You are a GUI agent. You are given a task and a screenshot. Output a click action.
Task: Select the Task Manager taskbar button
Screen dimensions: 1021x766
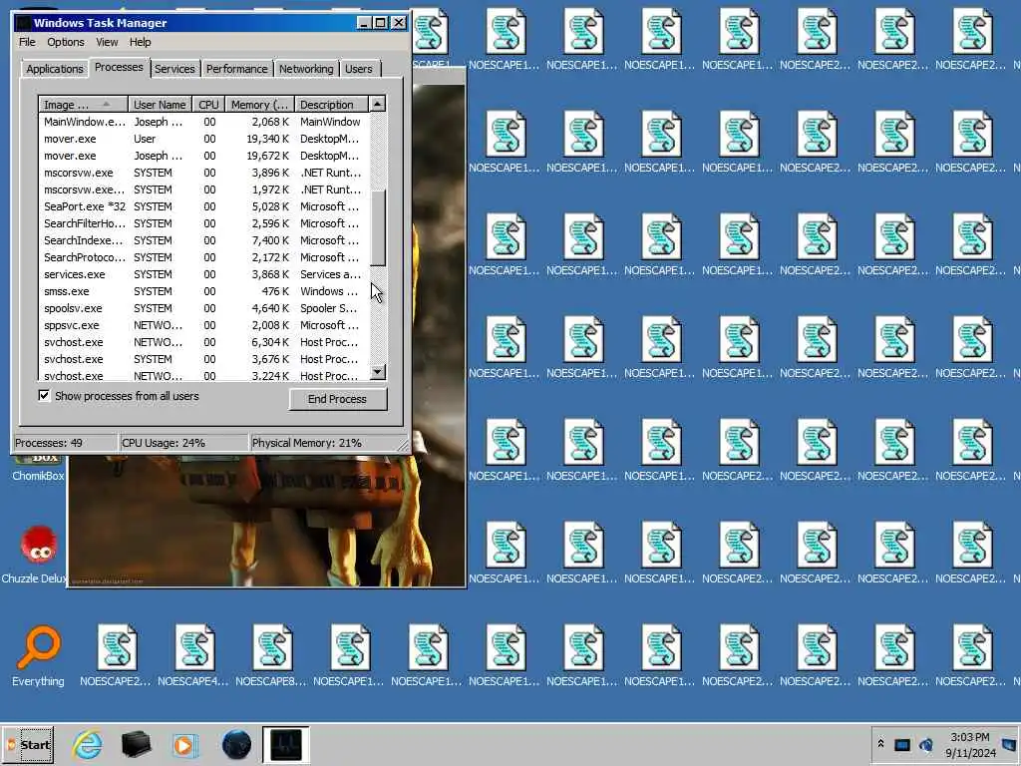point(286,744)
